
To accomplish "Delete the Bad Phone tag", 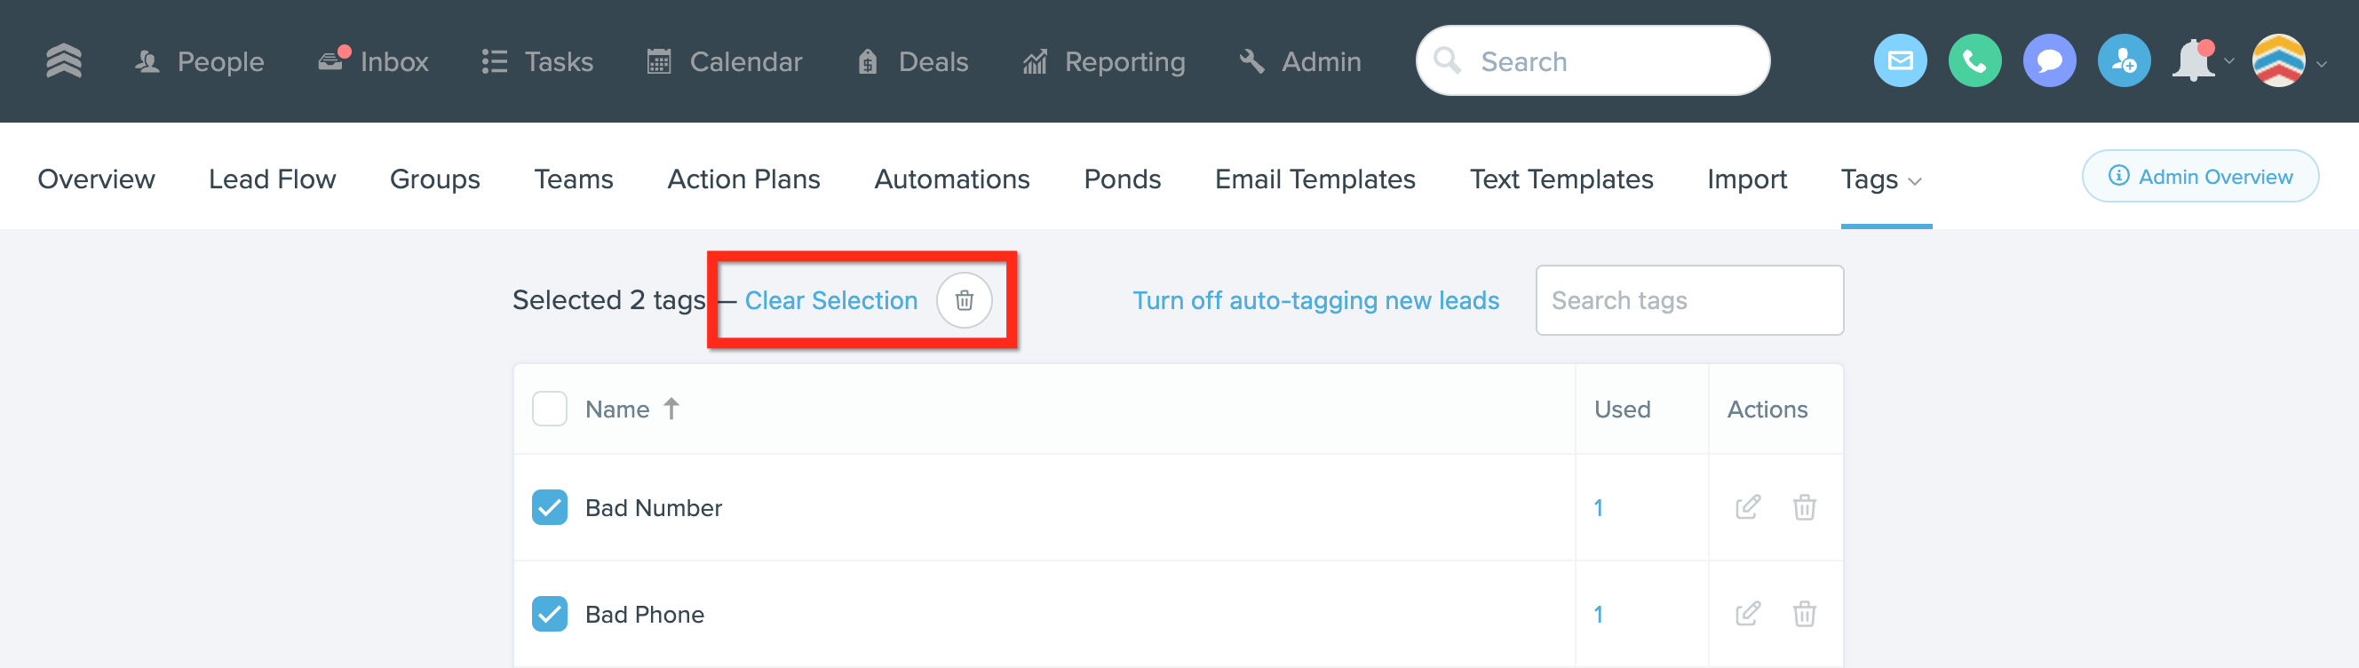I will [1803, 613].
